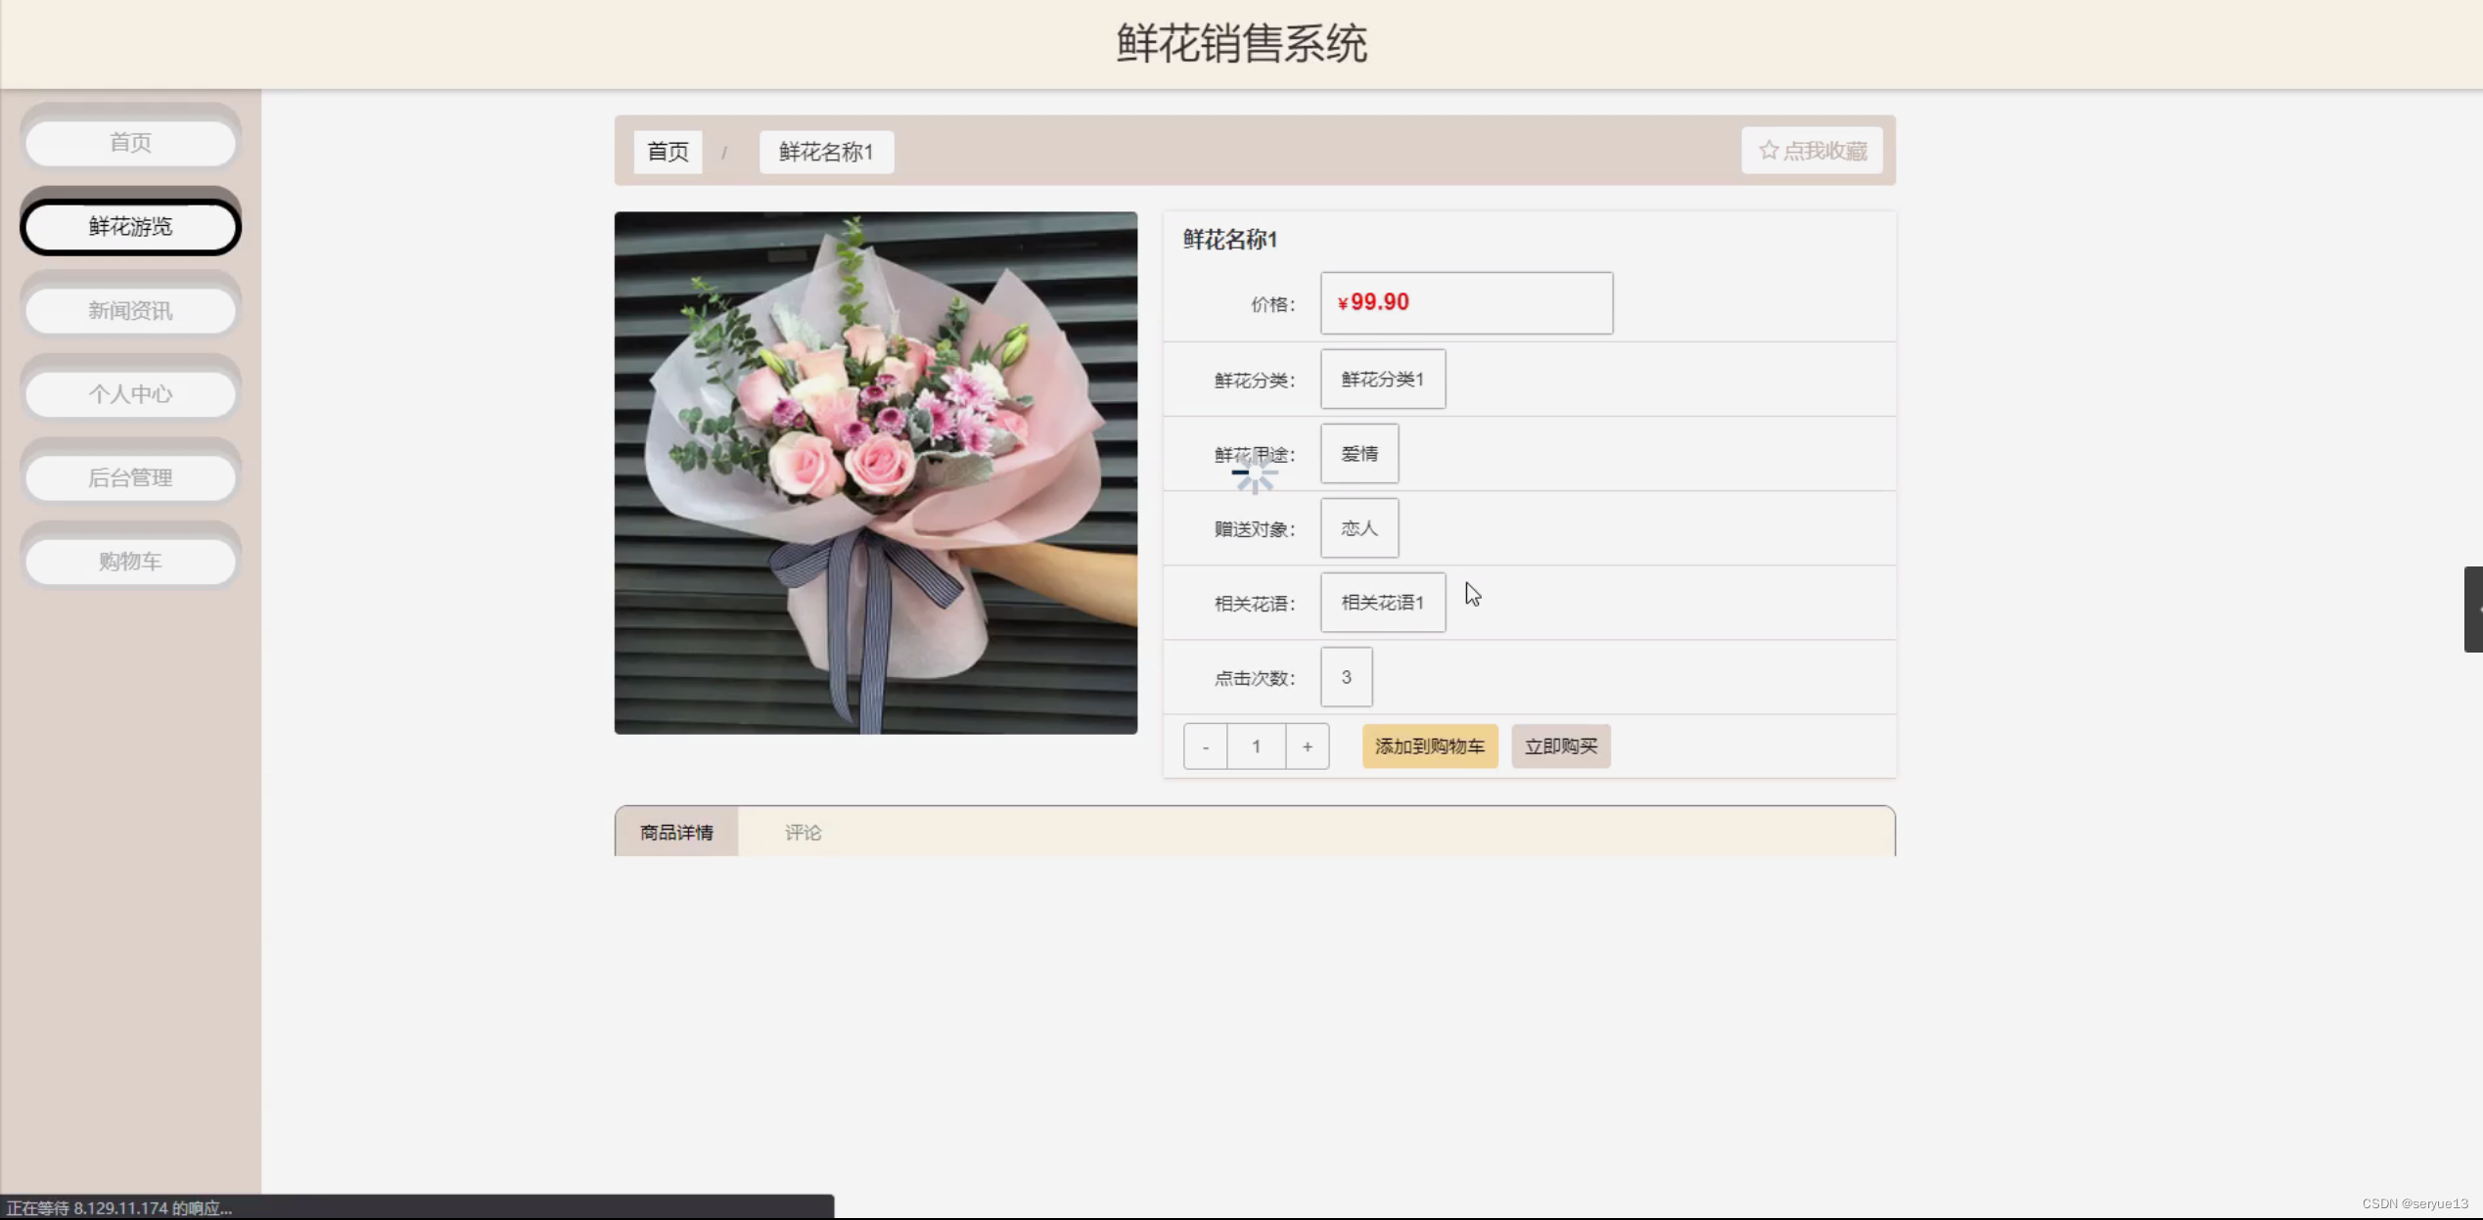Go to 首页 in the sidebar
Viewport: 2483px width, 1220px height.
[130, 143]
